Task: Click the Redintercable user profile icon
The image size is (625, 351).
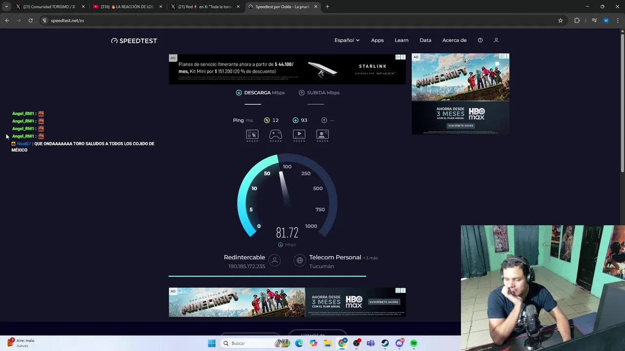Action: (x=275, y=261)
